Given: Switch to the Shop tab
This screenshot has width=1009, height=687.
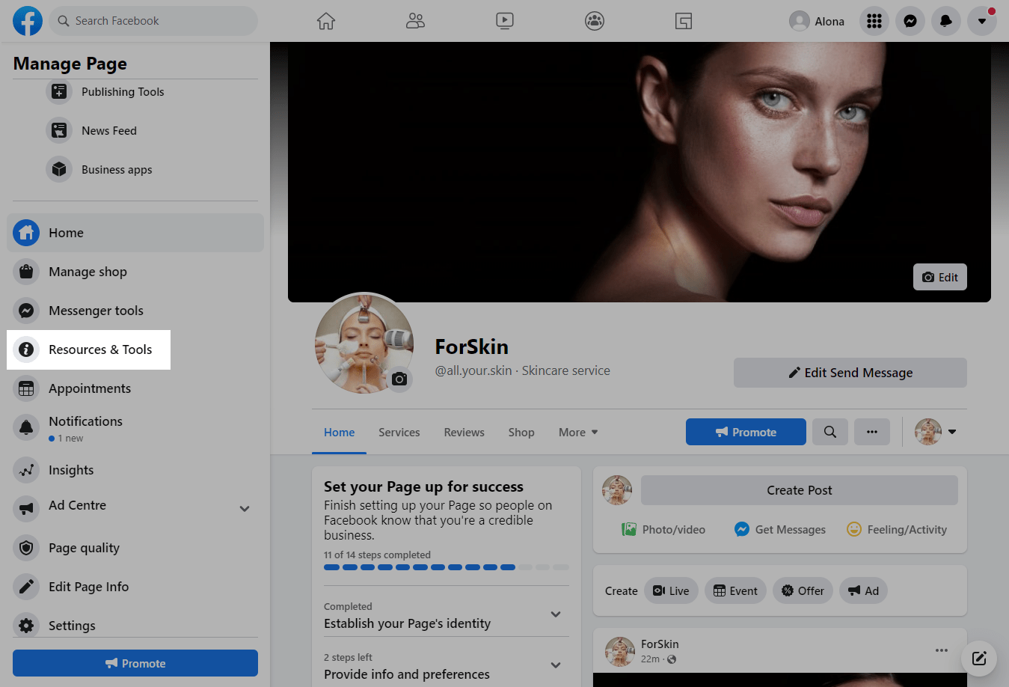Looking at the screenshot, I should [x=521, y=433].
